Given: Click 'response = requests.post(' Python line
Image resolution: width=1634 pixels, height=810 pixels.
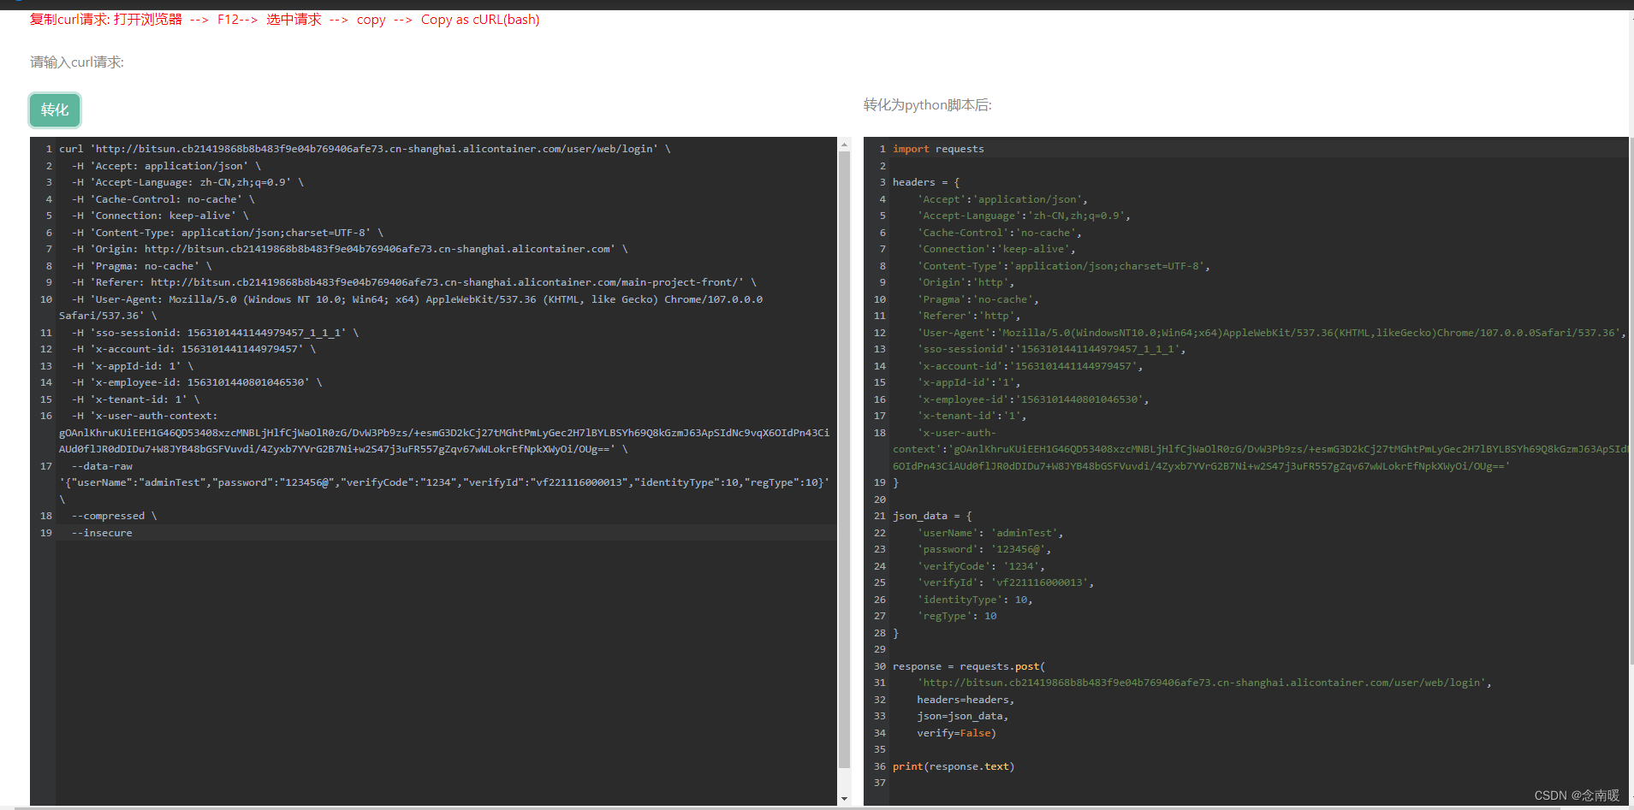Looking at the screenshot, I should (x=969, y=666).
